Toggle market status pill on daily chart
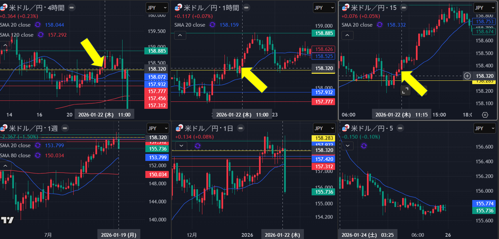Image resolution: width=499 pixels, height=239 pixels. [240, 128]
